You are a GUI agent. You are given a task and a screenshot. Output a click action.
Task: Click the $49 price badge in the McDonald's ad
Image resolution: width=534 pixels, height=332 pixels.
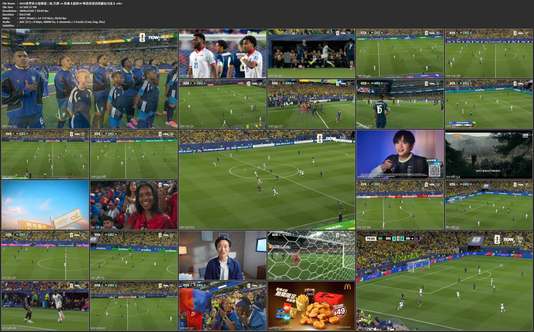pyautogui.click(x=339, y=311)
